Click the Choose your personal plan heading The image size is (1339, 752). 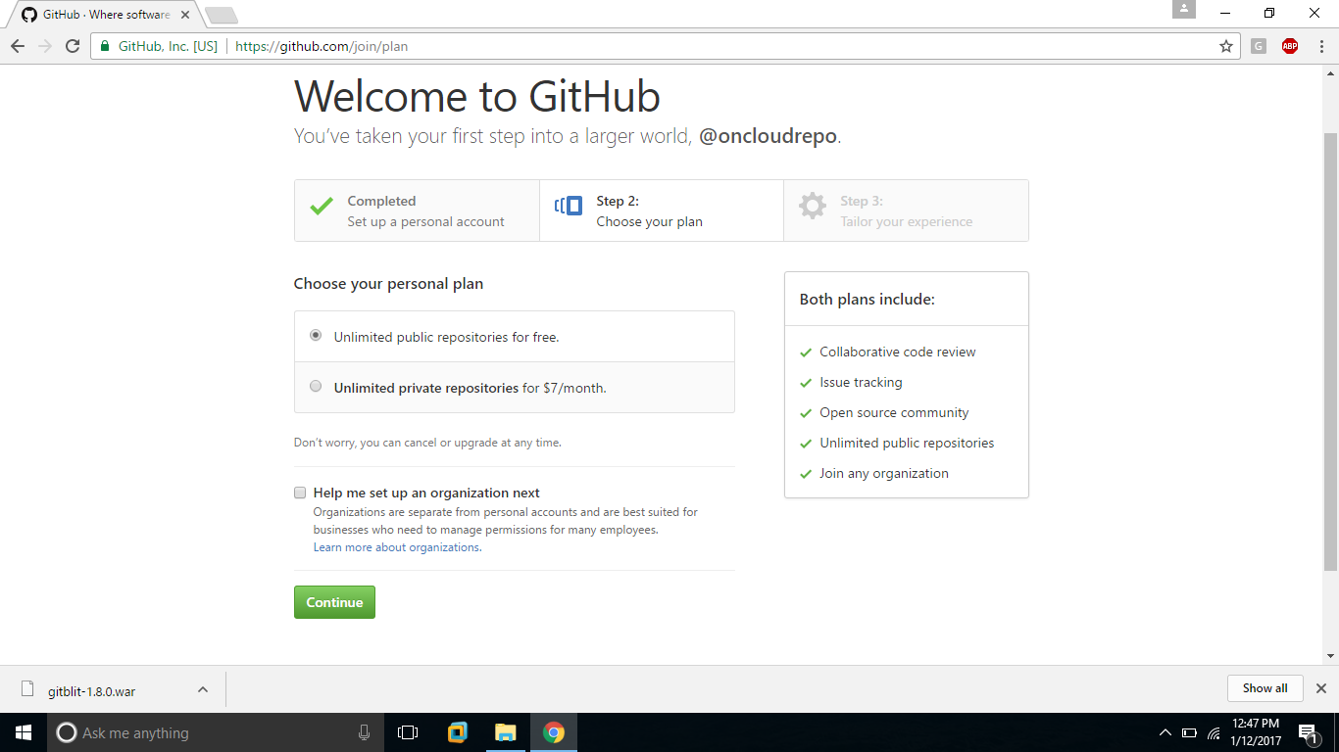click(388, 284)
